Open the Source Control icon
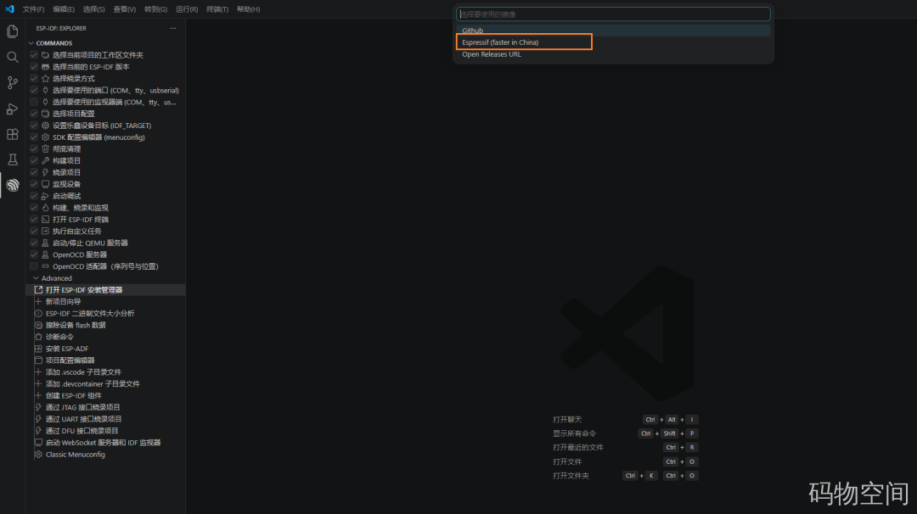This screenshot has width=917, height=514. pyautogui.click(x=12, y=83)
